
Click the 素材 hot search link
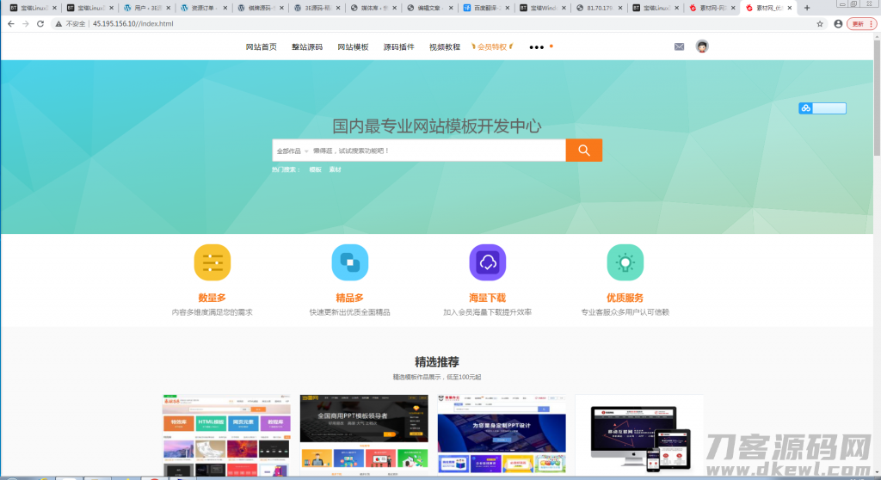click(x=335, y=169)
